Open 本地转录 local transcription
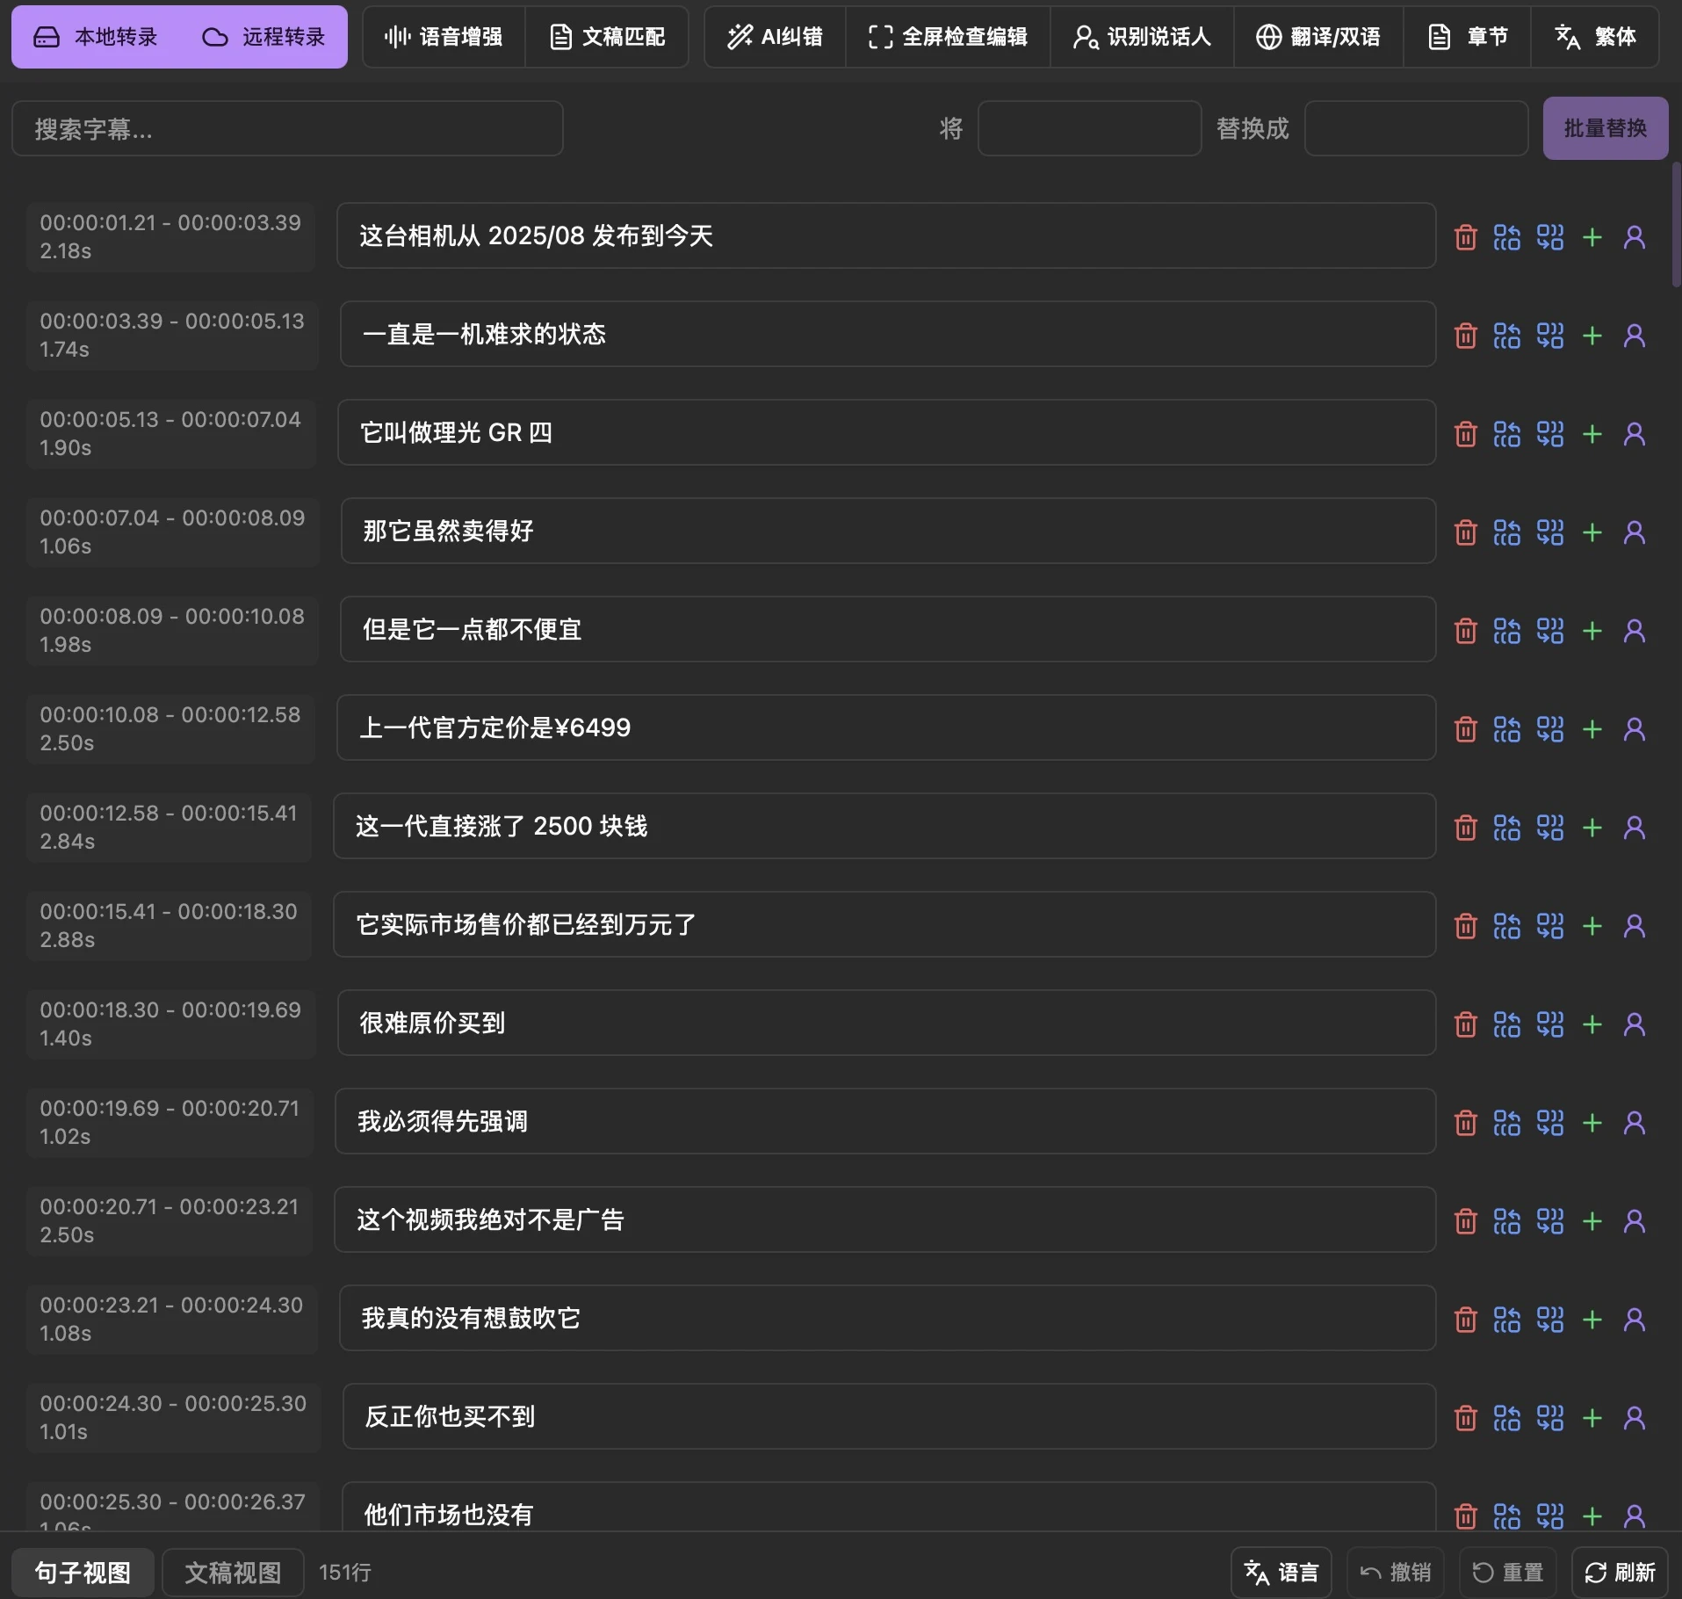 click(95, 37)
